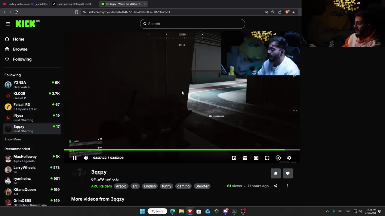Open ryanheinz recommended channel
The image size is (385, 216).
[x=32, y=181]
